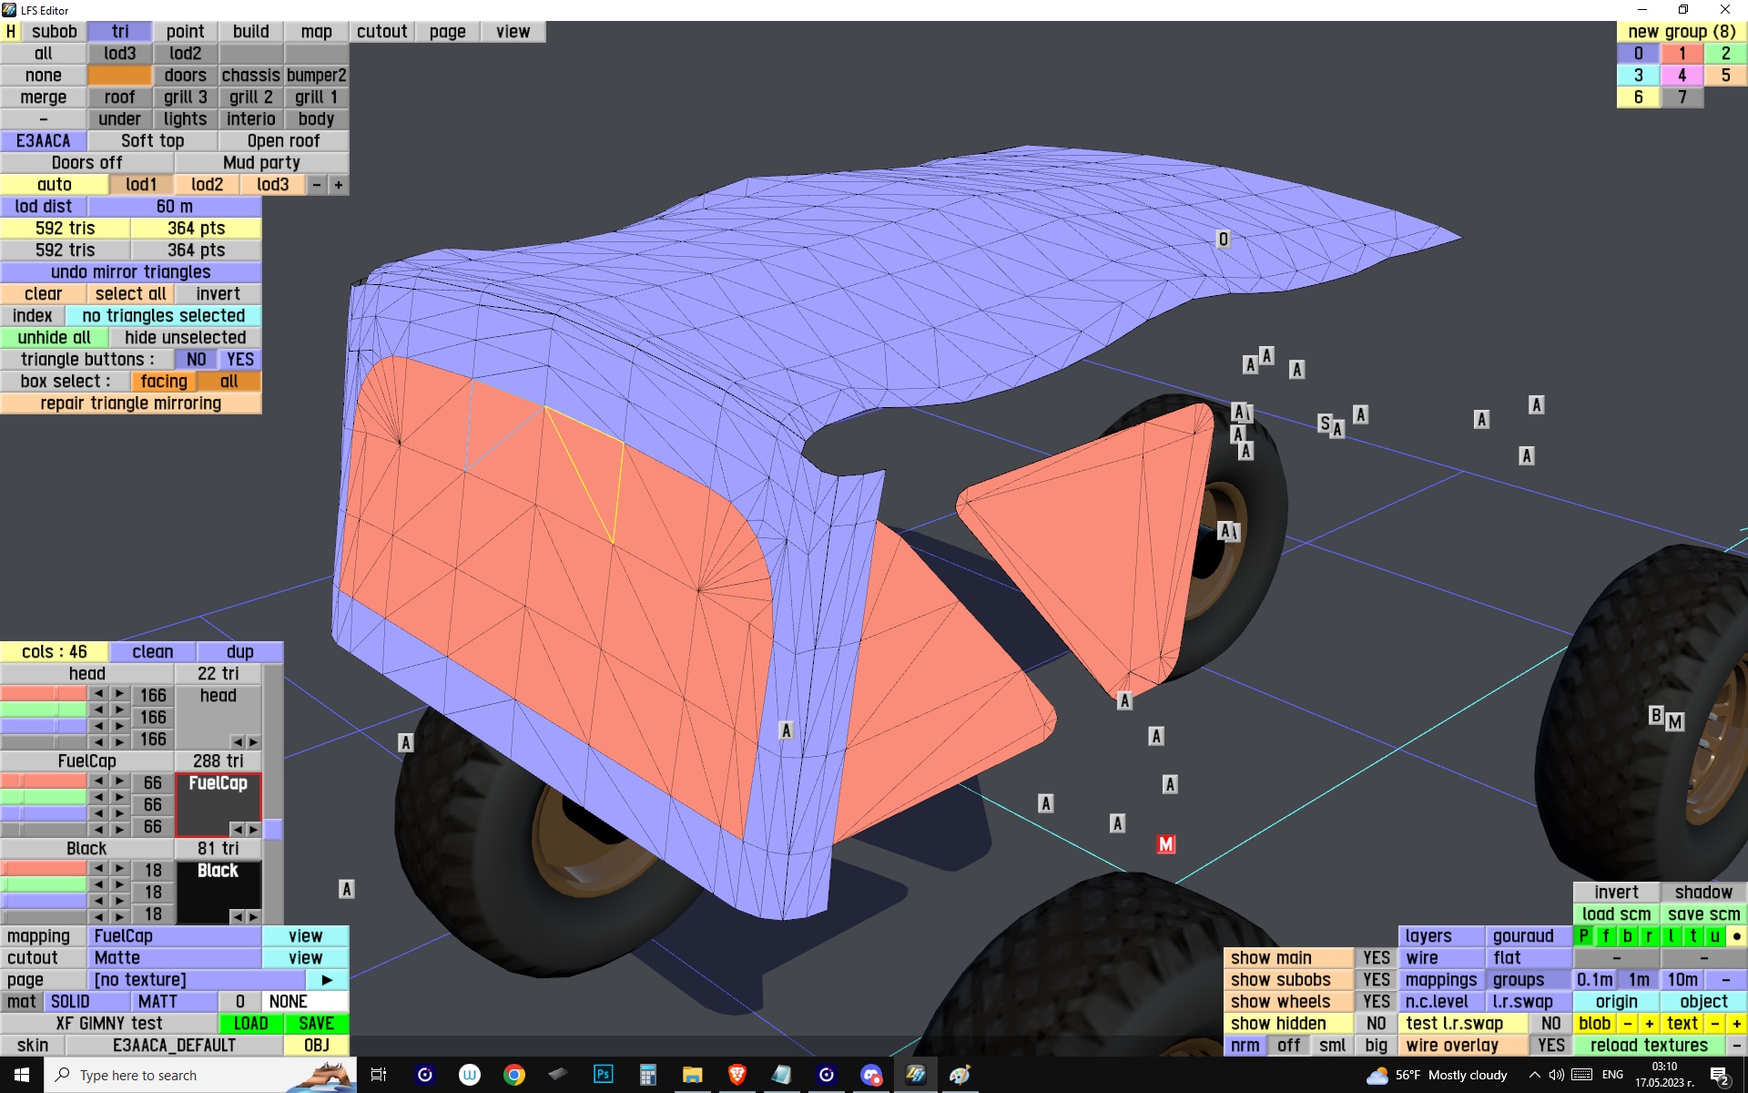Click the S point marker near wheel
1748x1093 pixels.
coord(1325,423)
